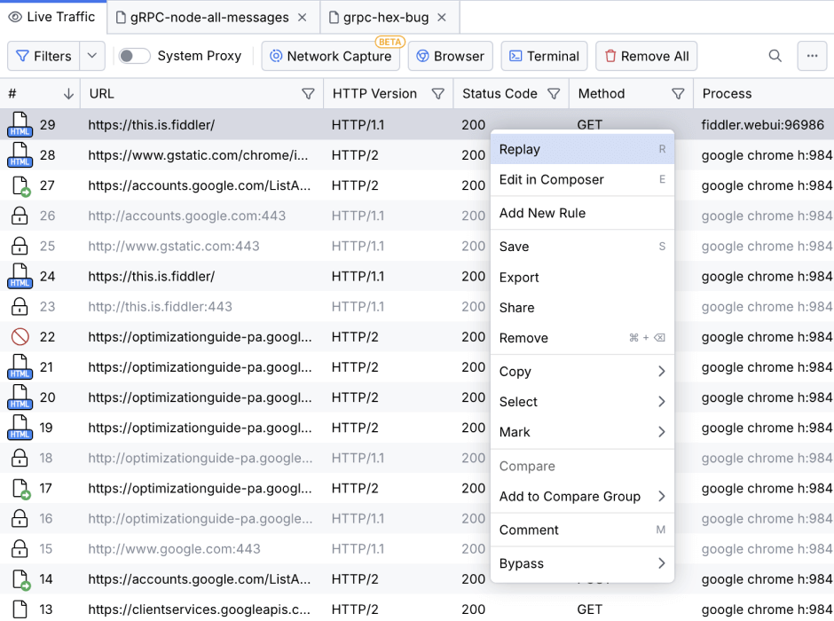The width and height of the screenshot is (834, 621).
Task: Expand the Copy submenu
Action: [581, 372]
